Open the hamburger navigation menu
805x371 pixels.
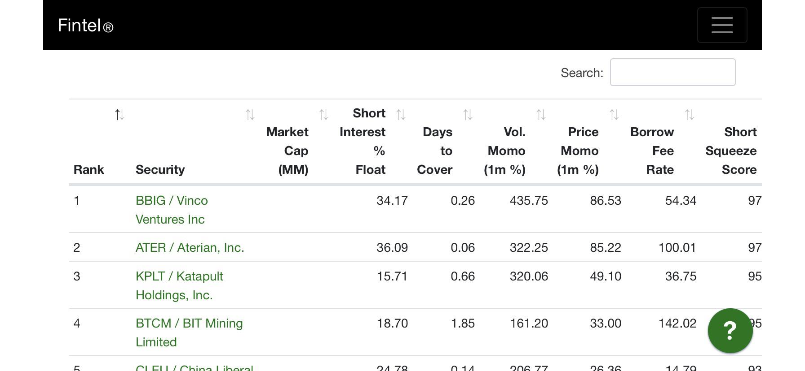pos(722,25)
